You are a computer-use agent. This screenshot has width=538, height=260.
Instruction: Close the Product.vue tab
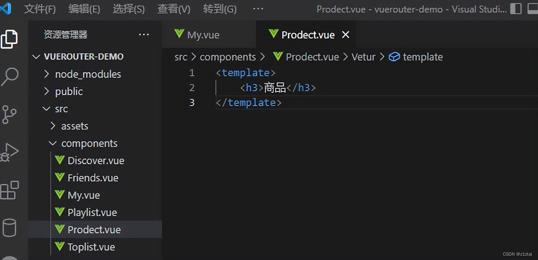(x=345, y=35)
